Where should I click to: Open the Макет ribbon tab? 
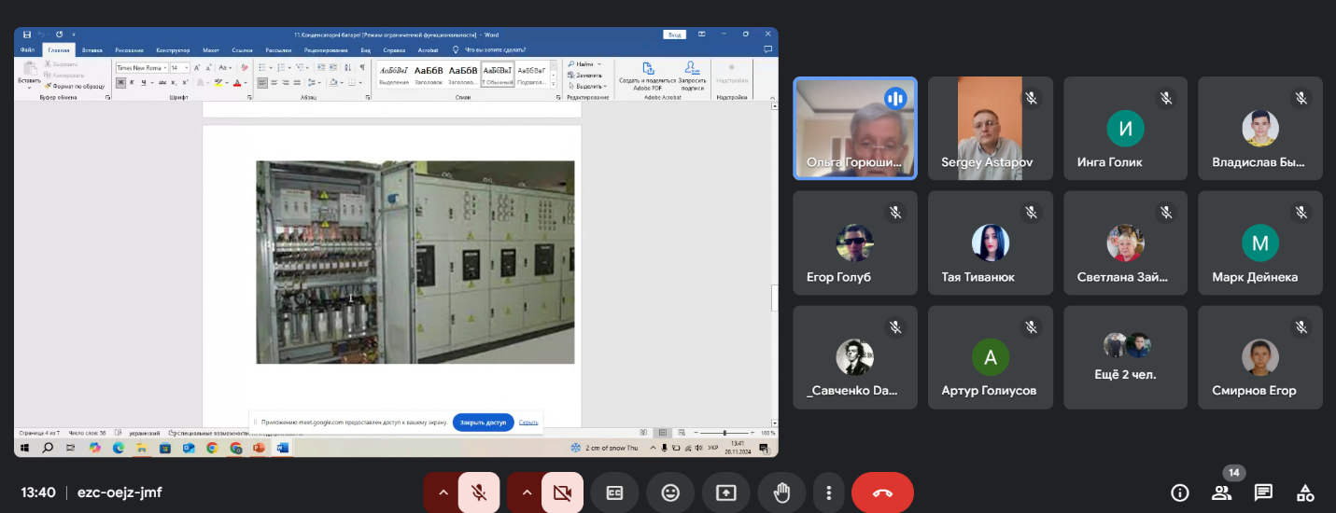pyautogui.click(x=211, y=49)
